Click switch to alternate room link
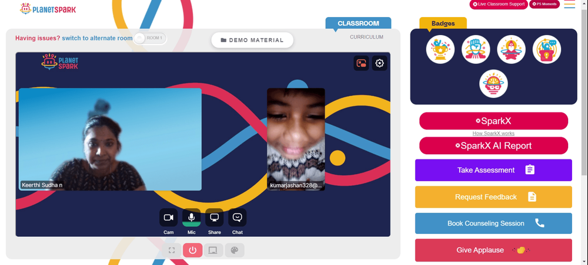Image resolution: width=588 pixels, height=265 pixels. click(x=97, y=38)
